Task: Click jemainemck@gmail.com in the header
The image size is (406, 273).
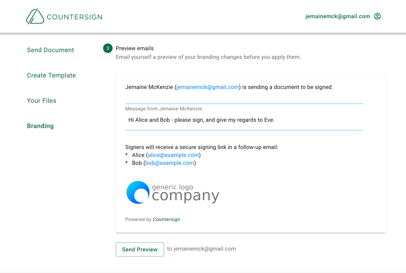Action: (x=338, y=16)
